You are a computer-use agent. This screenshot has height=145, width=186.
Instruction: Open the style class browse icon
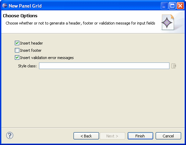pyautogui.click(x=174, y=66)
